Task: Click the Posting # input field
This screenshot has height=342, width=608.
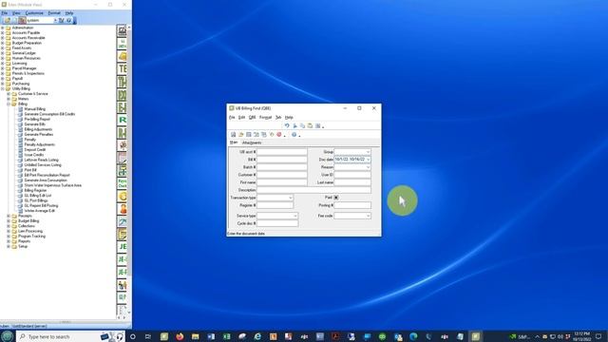Action: tap(352, 205)
